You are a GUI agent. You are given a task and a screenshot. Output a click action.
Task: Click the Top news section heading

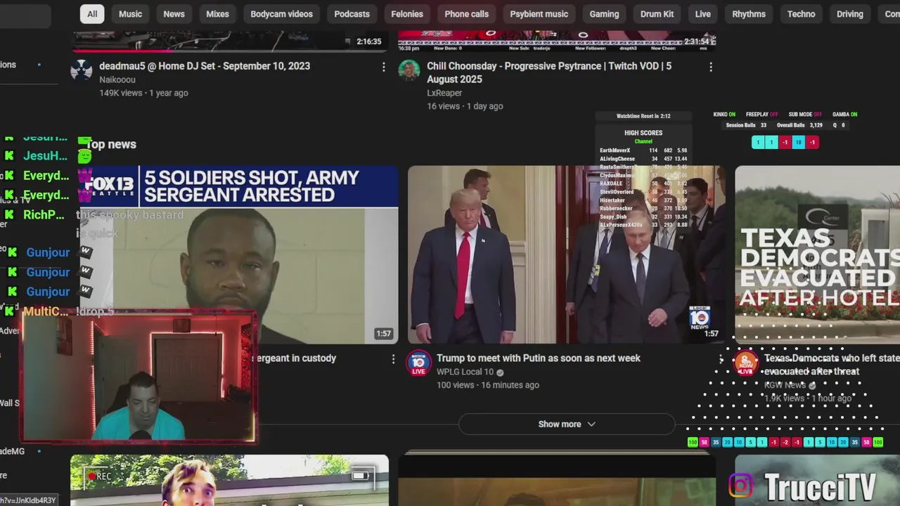[x=111, y=145]
